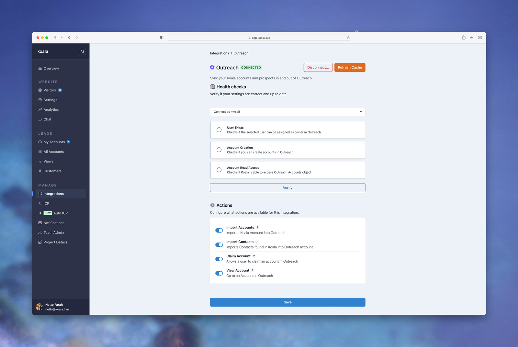Disable the Import Accounts toggle
Image resolution: width=518 pixels, height=347 pixels.
coord(219,230)
